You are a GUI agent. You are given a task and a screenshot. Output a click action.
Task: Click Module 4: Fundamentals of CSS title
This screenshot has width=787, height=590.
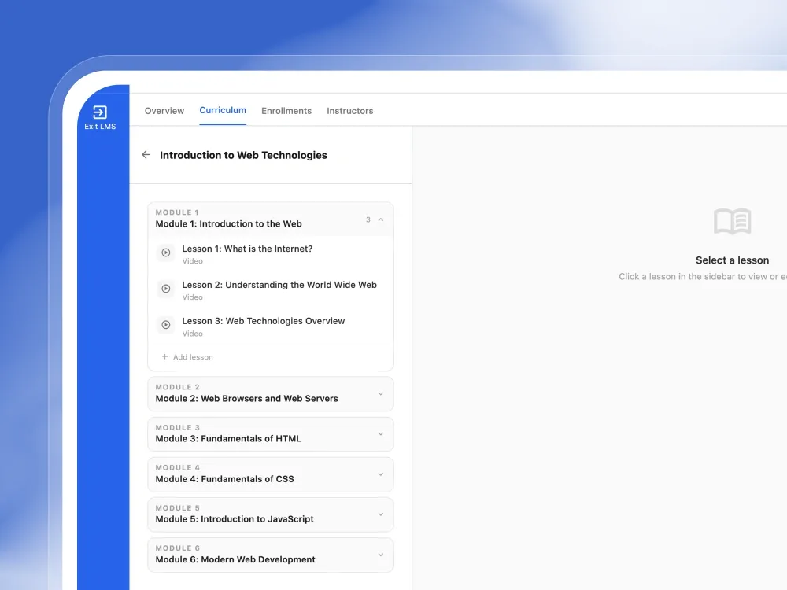[x=224, y=479]
